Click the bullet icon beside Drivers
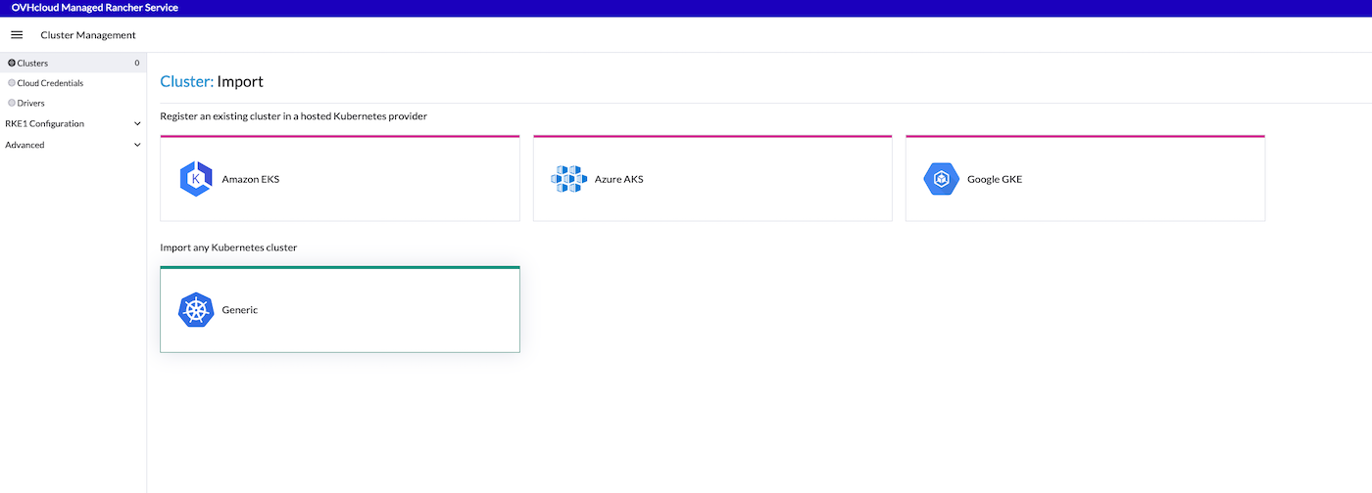The image size is (1372, 493). (x=12, y=103)
